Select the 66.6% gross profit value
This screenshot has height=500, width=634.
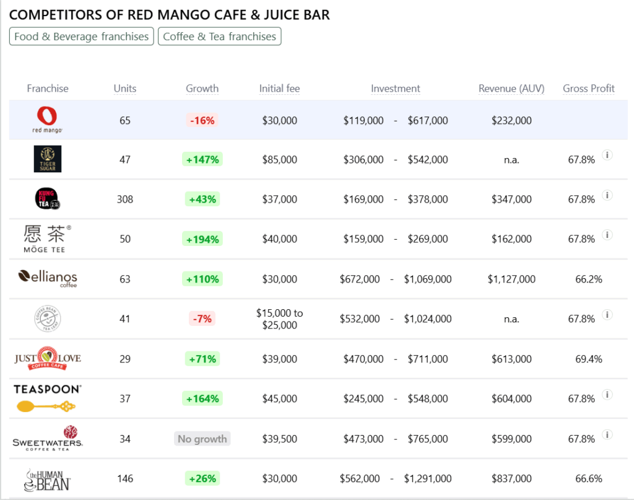point(589,478)
